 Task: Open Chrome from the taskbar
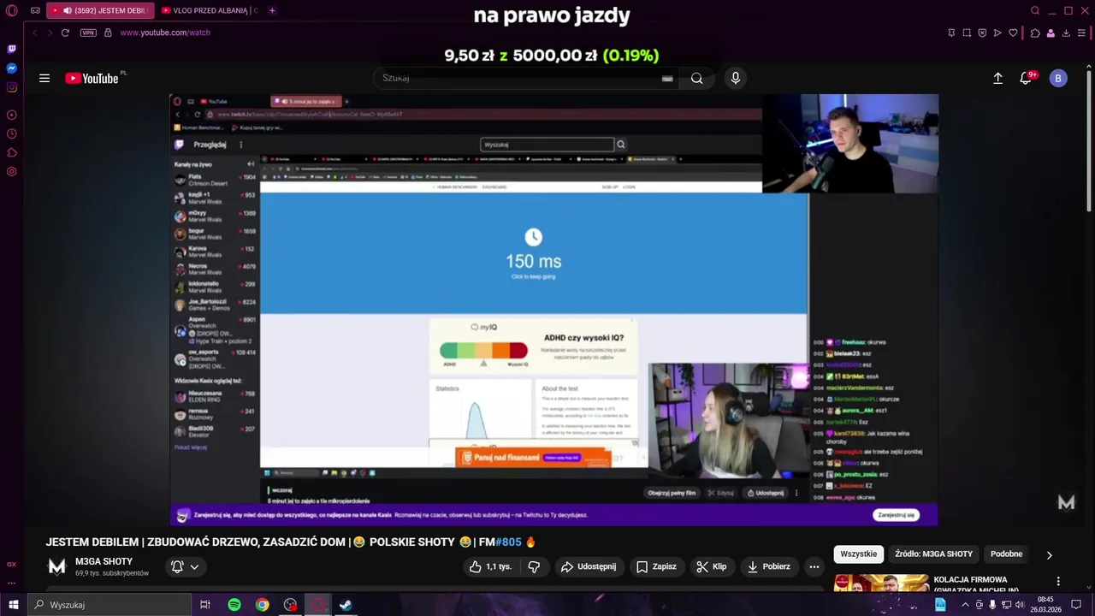262,605
